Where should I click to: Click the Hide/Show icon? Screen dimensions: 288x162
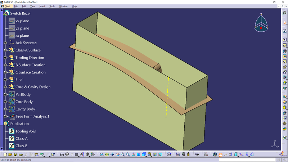click(x=155, y=154)
